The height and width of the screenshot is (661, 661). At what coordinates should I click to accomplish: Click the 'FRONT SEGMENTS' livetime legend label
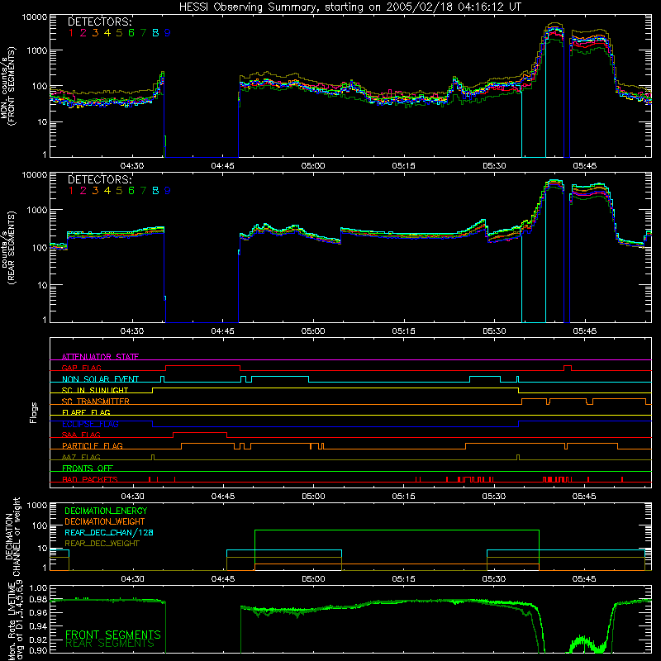[113, 635]
